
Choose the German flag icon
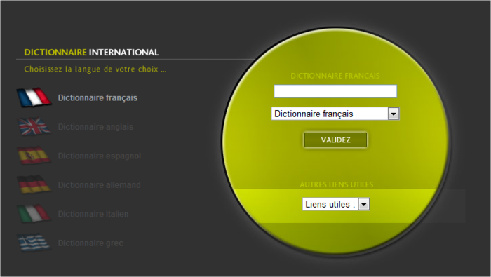(34, 184)
